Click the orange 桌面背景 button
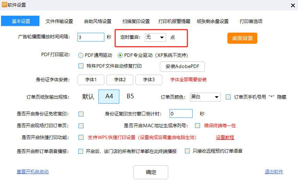The width and height of the screenshot is (298, 182). click(x=242, y=38)
